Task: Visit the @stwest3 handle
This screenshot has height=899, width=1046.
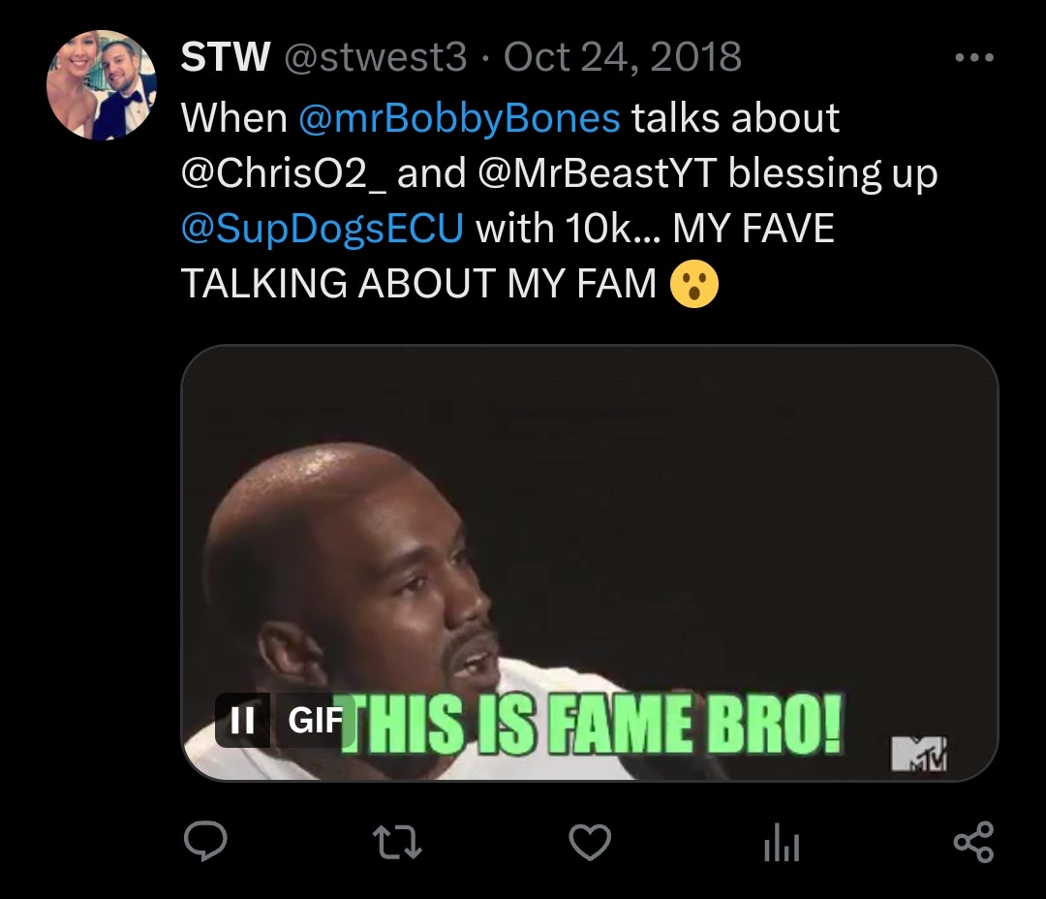Action: pyautogui.click(x=376, y=57)
